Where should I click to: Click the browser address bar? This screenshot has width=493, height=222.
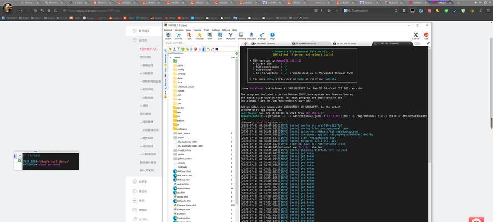coord(189,11)
